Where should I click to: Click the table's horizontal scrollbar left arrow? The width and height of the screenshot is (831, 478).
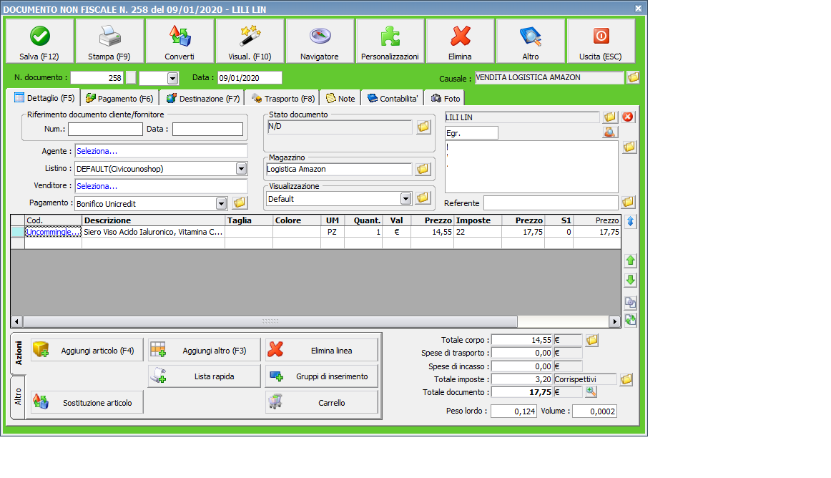16,321
